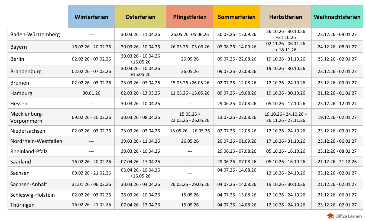Select the Bayern row label
The height and width of the screenshot is (221, 366).
pyautogui.click(x=19, y=47)
